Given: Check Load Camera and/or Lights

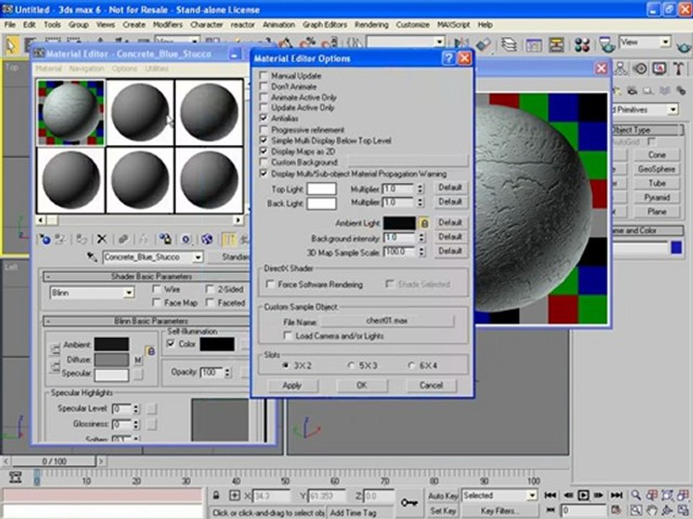Looking at the screenshot, I should click(x=288, y=337).
